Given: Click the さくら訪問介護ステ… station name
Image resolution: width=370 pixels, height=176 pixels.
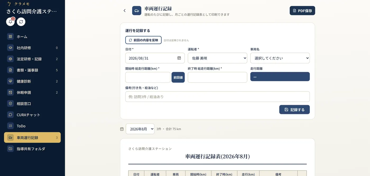Looking at the screenshot, I should [32, 11].
